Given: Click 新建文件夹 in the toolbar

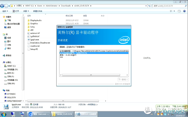Looking at the screenshot, I should [38, 11].
